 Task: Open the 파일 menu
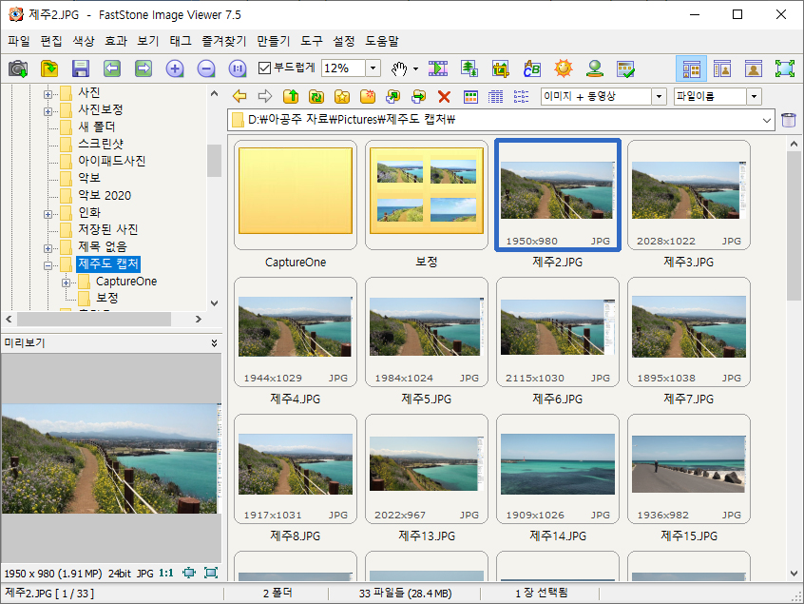[19, 41]
